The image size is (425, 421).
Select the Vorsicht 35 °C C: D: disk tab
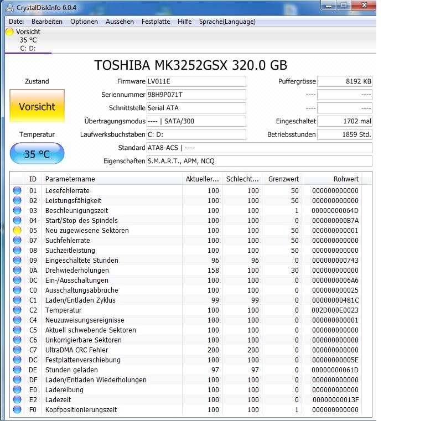(x=28, y=40)
